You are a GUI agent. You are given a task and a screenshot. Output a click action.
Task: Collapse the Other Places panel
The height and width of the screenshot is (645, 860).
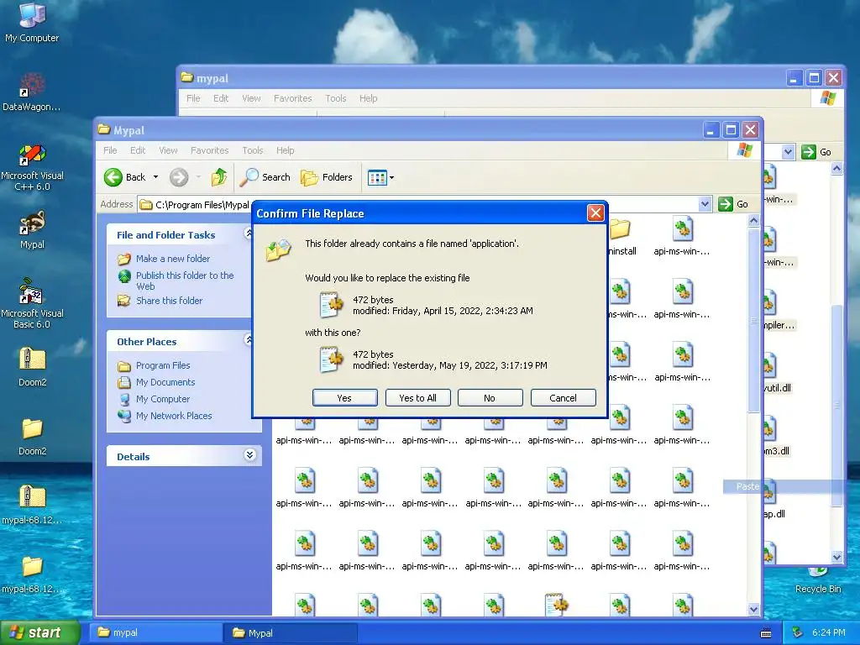pos(249,340)
